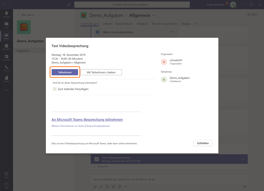Click the Teilnehmen button
This screenshot has width=264, height=191.
[65, 72]
